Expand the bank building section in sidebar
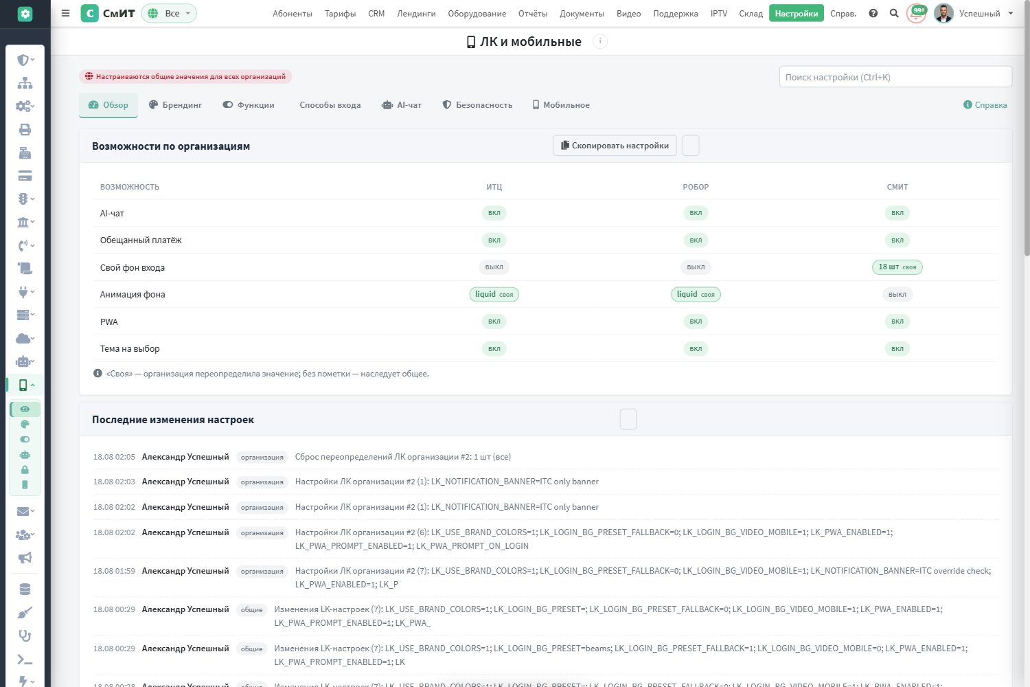The height and width of the screenshot is (687, 1030). tap(25, 222)
